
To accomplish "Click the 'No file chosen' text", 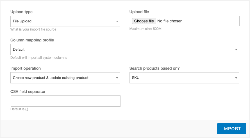I will coord(170,21).
